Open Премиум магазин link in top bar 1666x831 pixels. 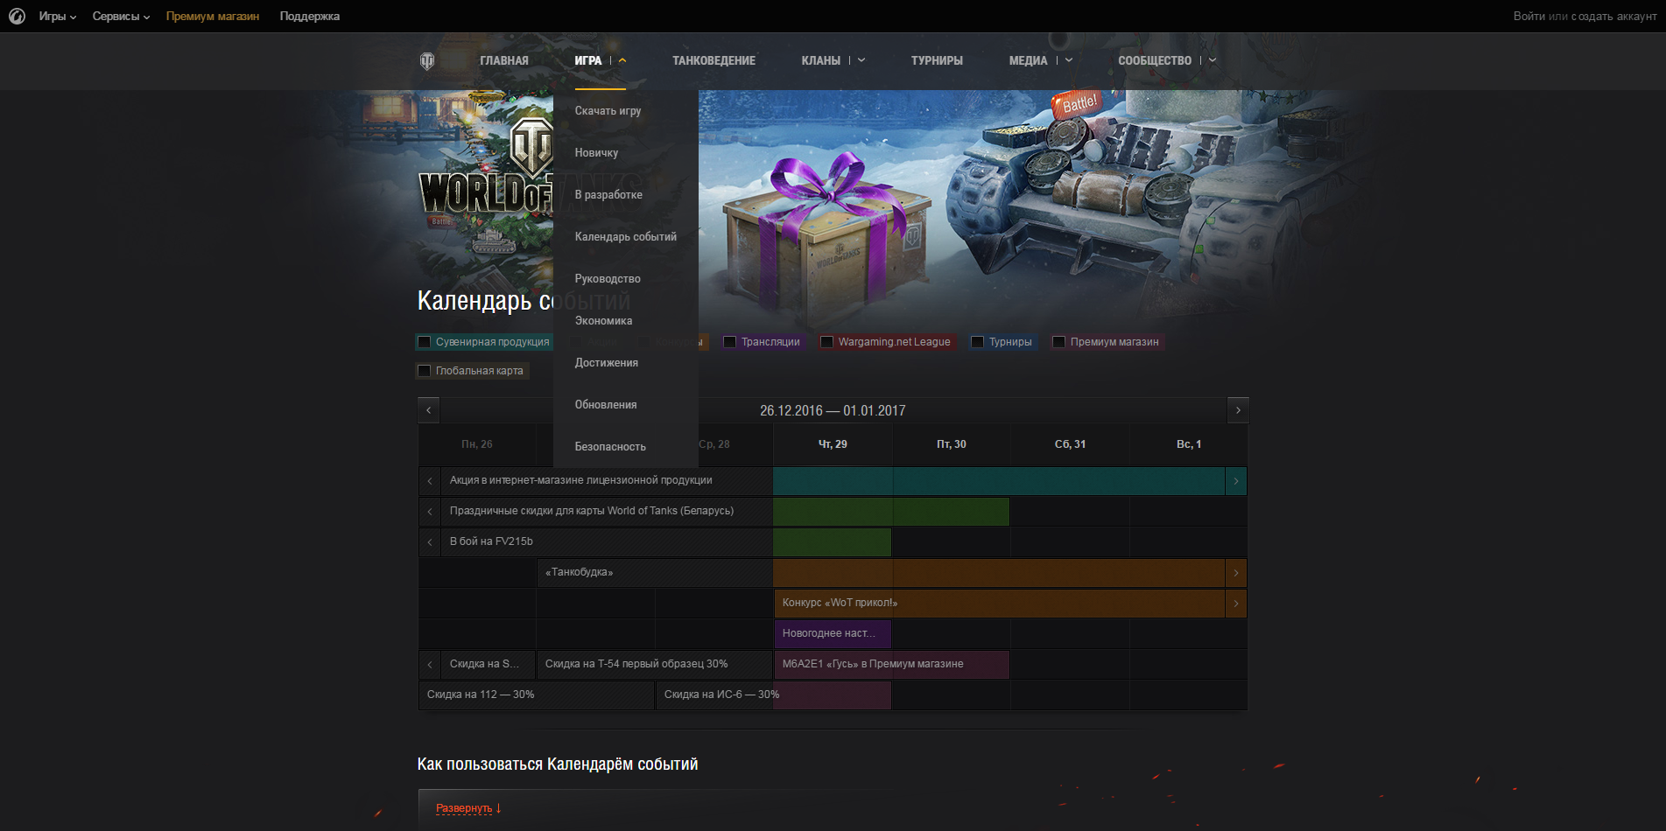tap(213, 16)
